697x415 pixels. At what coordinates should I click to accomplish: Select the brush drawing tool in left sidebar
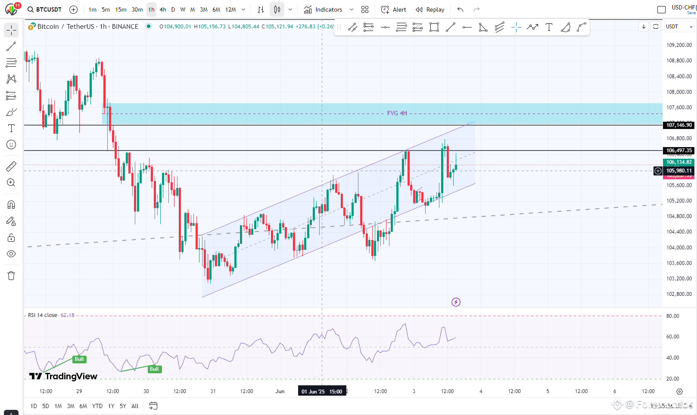(11, 112)
